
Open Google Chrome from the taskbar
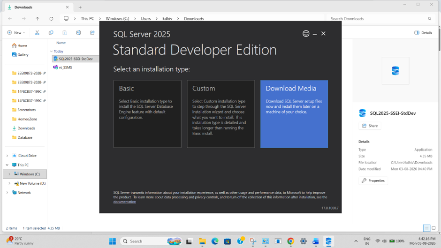coord(290,241)
